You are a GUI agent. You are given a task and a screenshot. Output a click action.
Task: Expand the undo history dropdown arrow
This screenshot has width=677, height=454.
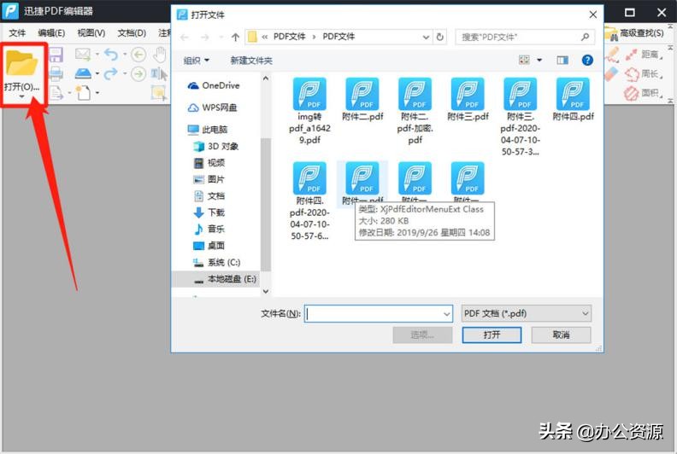pos(125,55)
